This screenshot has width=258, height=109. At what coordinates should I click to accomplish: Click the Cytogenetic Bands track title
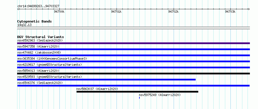[34, 21]
